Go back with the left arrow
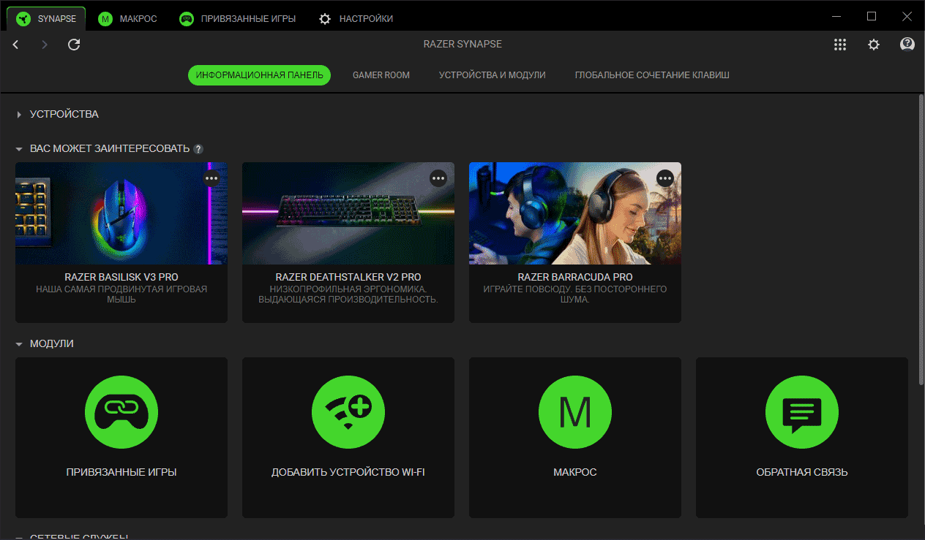 [x=16, y=45]
